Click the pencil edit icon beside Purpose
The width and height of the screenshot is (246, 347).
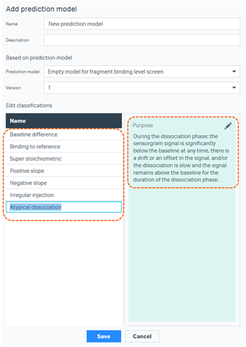[228, 126]
